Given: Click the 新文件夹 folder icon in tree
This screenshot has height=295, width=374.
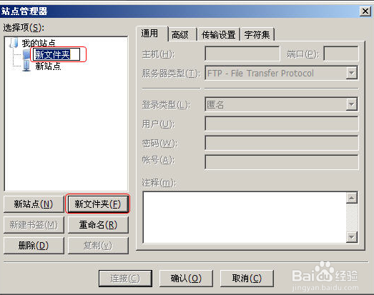Looking at the screenshot, I should click(26, 54).
